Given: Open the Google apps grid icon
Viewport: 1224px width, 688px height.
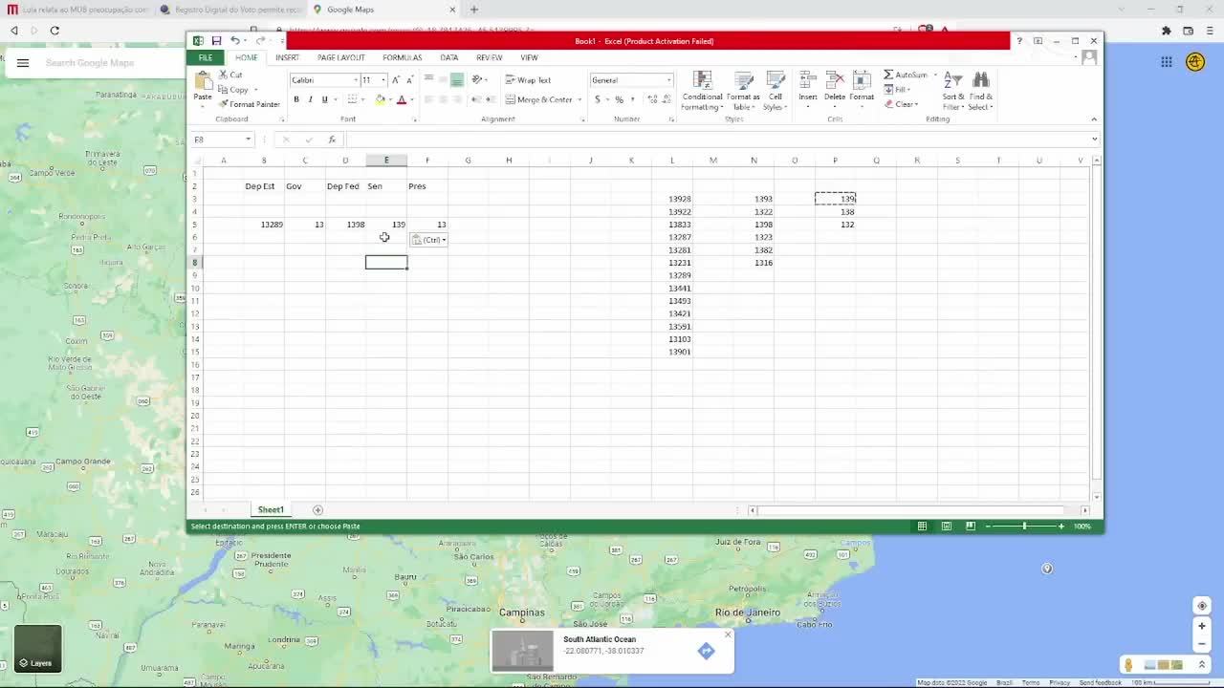Looking at the screenshot, I should coord(1167,62).
